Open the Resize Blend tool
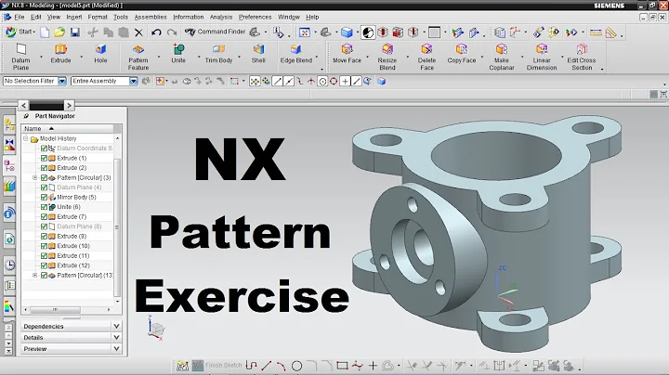 [387, 57]
